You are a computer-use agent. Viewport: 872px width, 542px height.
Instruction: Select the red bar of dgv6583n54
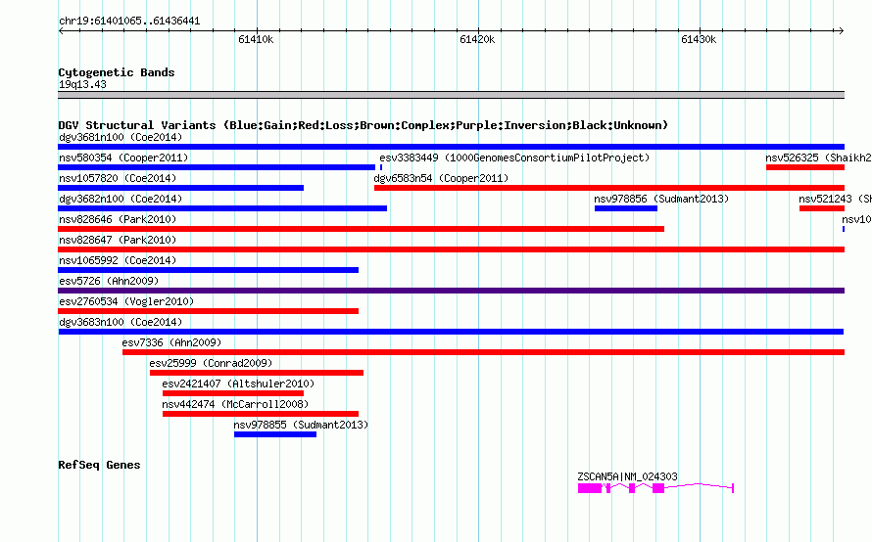(x=609, y=188)
